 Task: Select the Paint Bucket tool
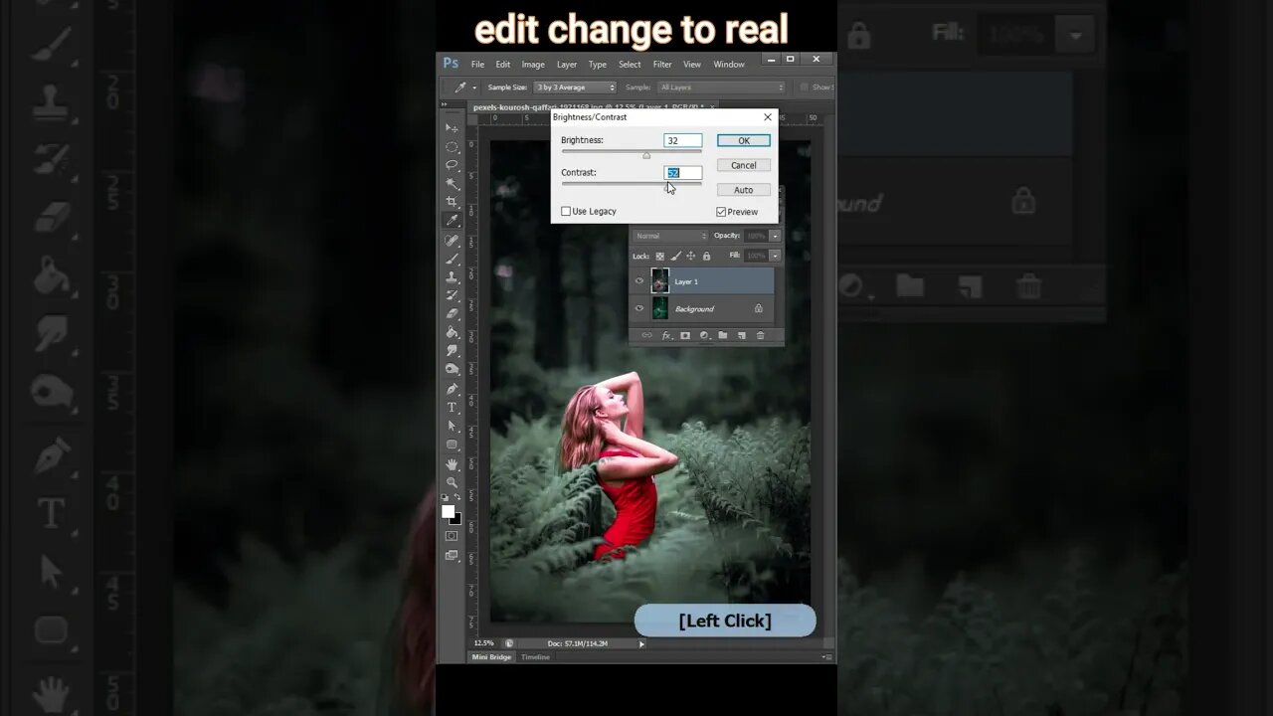point(452,332)
